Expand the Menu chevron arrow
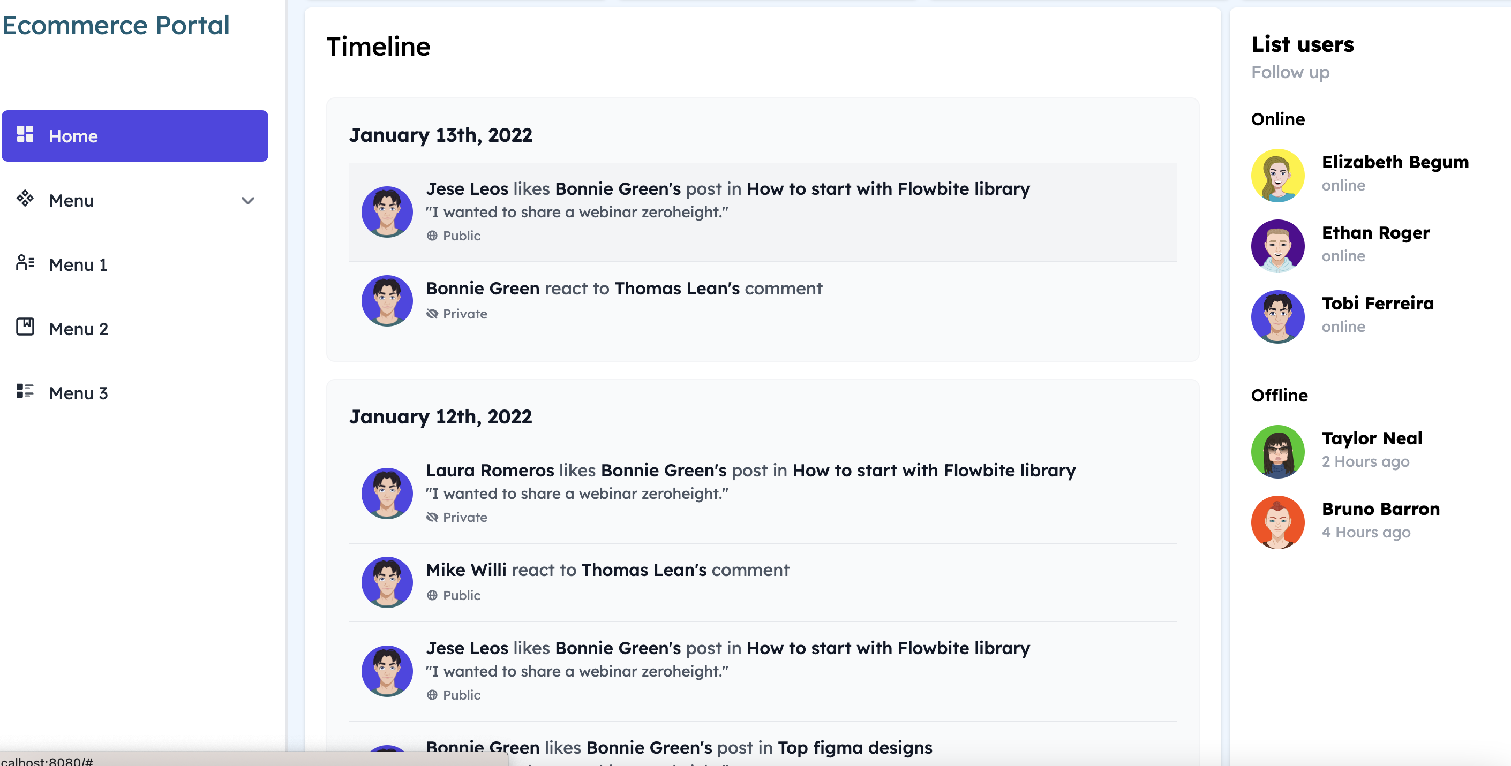This screenshot has width=1511, height=766. pos(248,200)
